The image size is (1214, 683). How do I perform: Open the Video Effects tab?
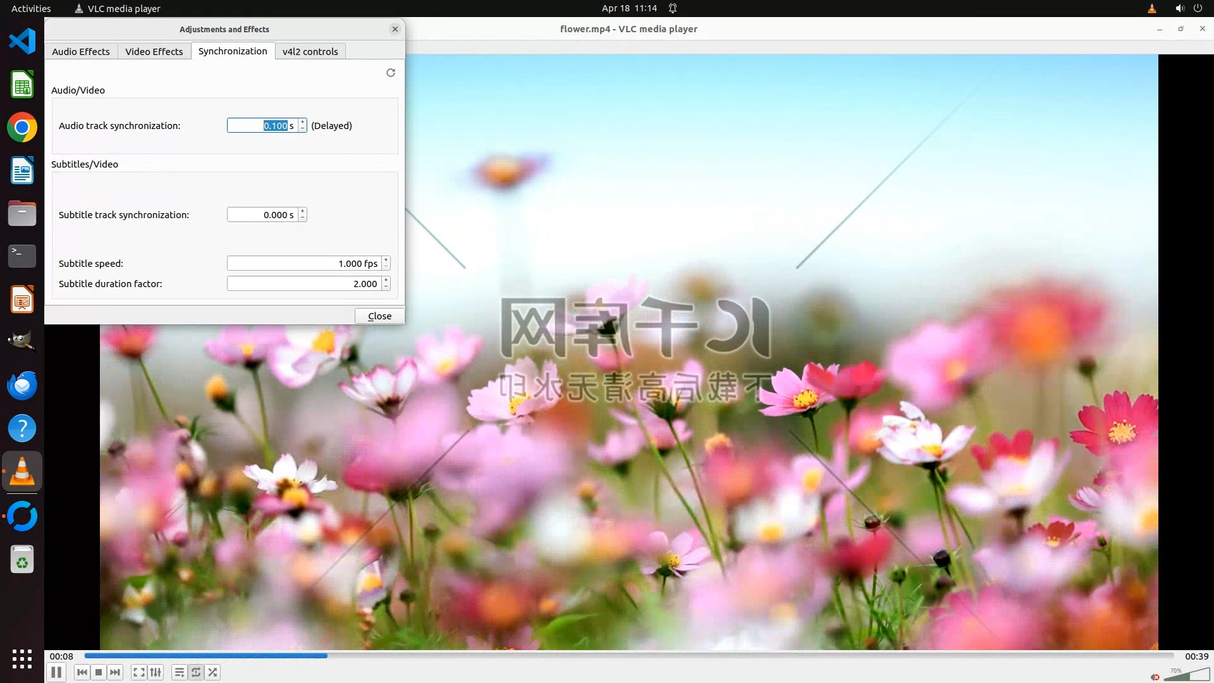click(x=154, y=51)
